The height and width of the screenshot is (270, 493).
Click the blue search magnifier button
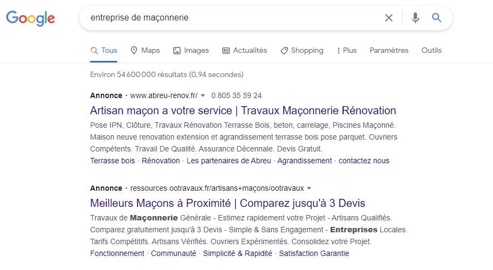[437, 18]
